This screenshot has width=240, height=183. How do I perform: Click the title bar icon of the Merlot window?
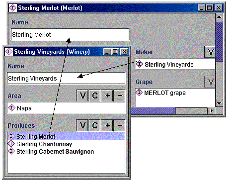pyautogui.click(x=13, y=8)
